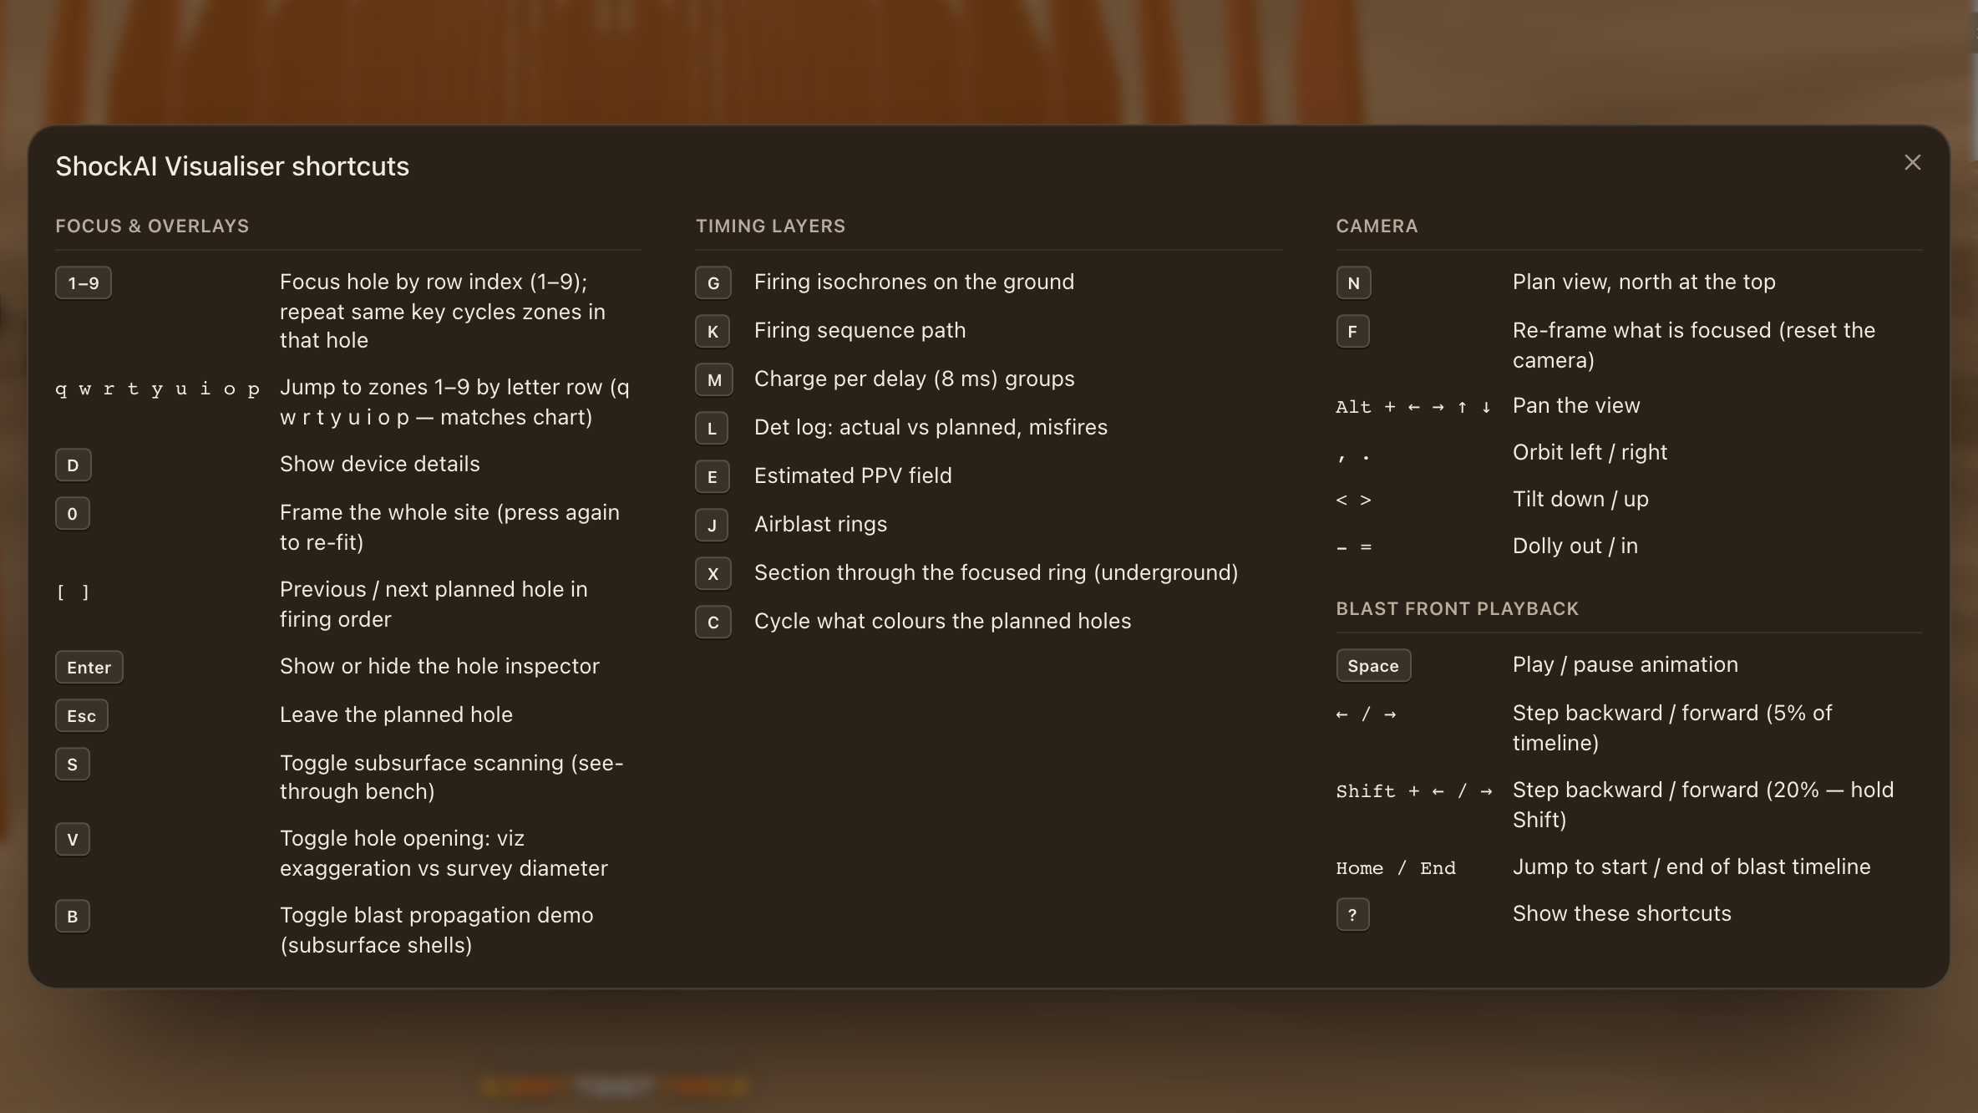Click the L key badge for det log
Image resolution: width=1978 pixels, height=1113 pixels.
pyautogui.click(x=713, y=429)
